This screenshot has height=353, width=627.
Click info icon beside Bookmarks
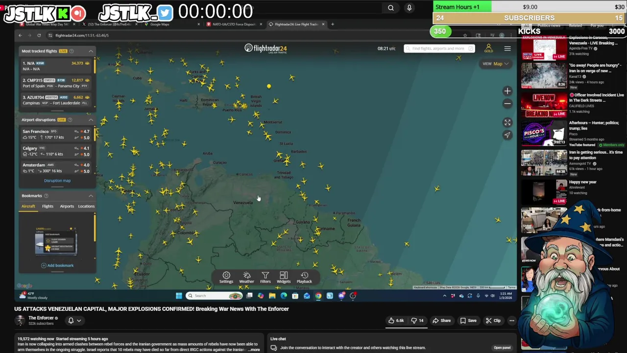(x=46, y=196)
